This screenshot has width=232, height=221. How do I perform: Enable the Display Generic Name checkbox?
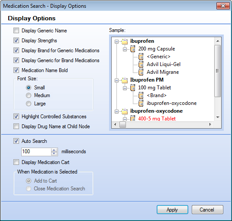16,31
